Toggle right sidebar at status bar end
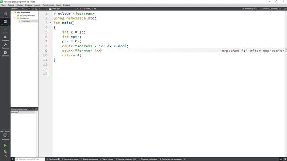Screen dimensions: 287x161 (x=285, y=159)
